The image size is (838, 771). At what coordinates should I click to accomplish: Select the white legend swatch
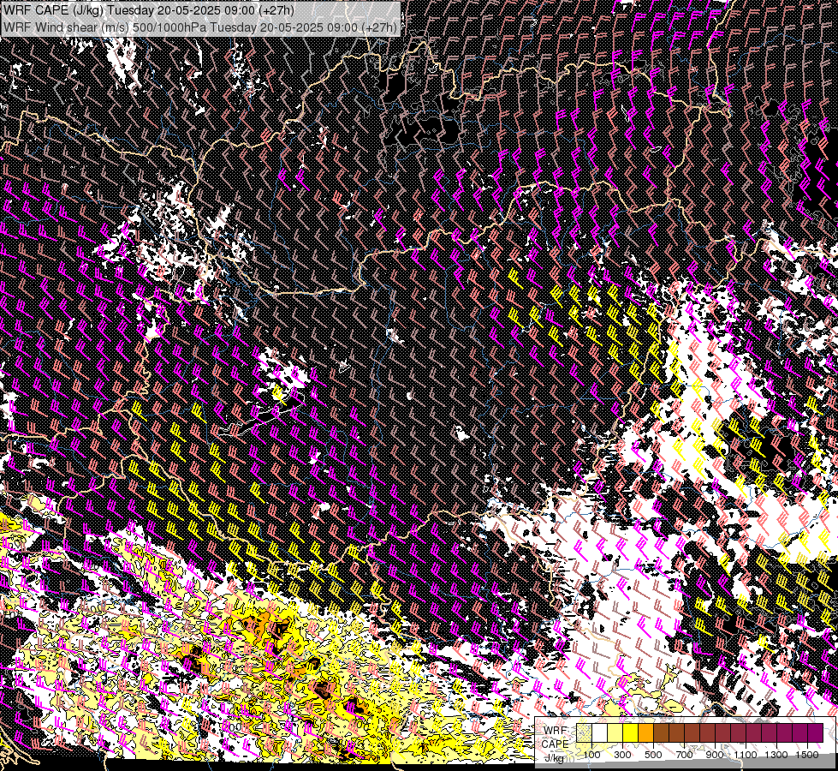(x=600, y=733)
